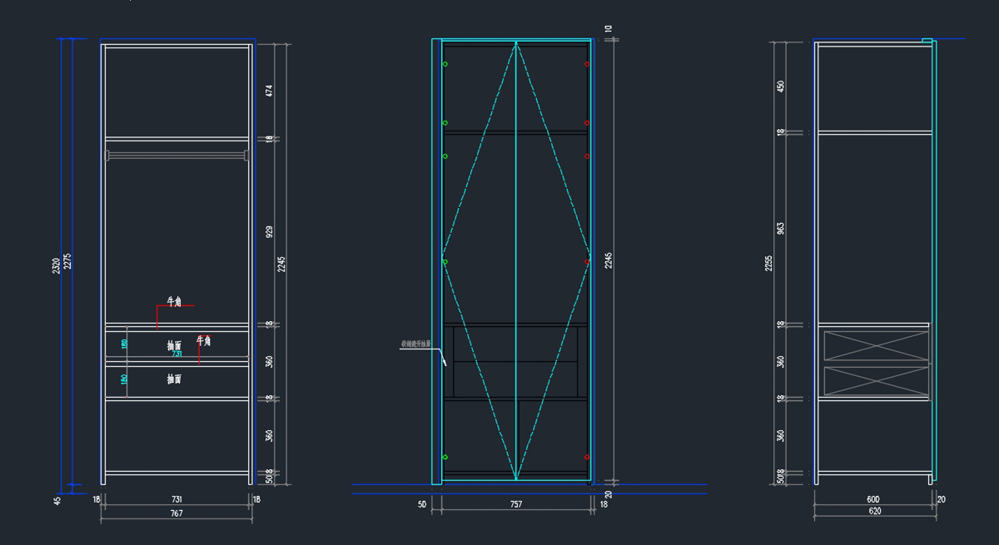Select the 620 overall depth dimension
Image resolution: width=999 pixels, height=545 pixels.
coord(875,511)
